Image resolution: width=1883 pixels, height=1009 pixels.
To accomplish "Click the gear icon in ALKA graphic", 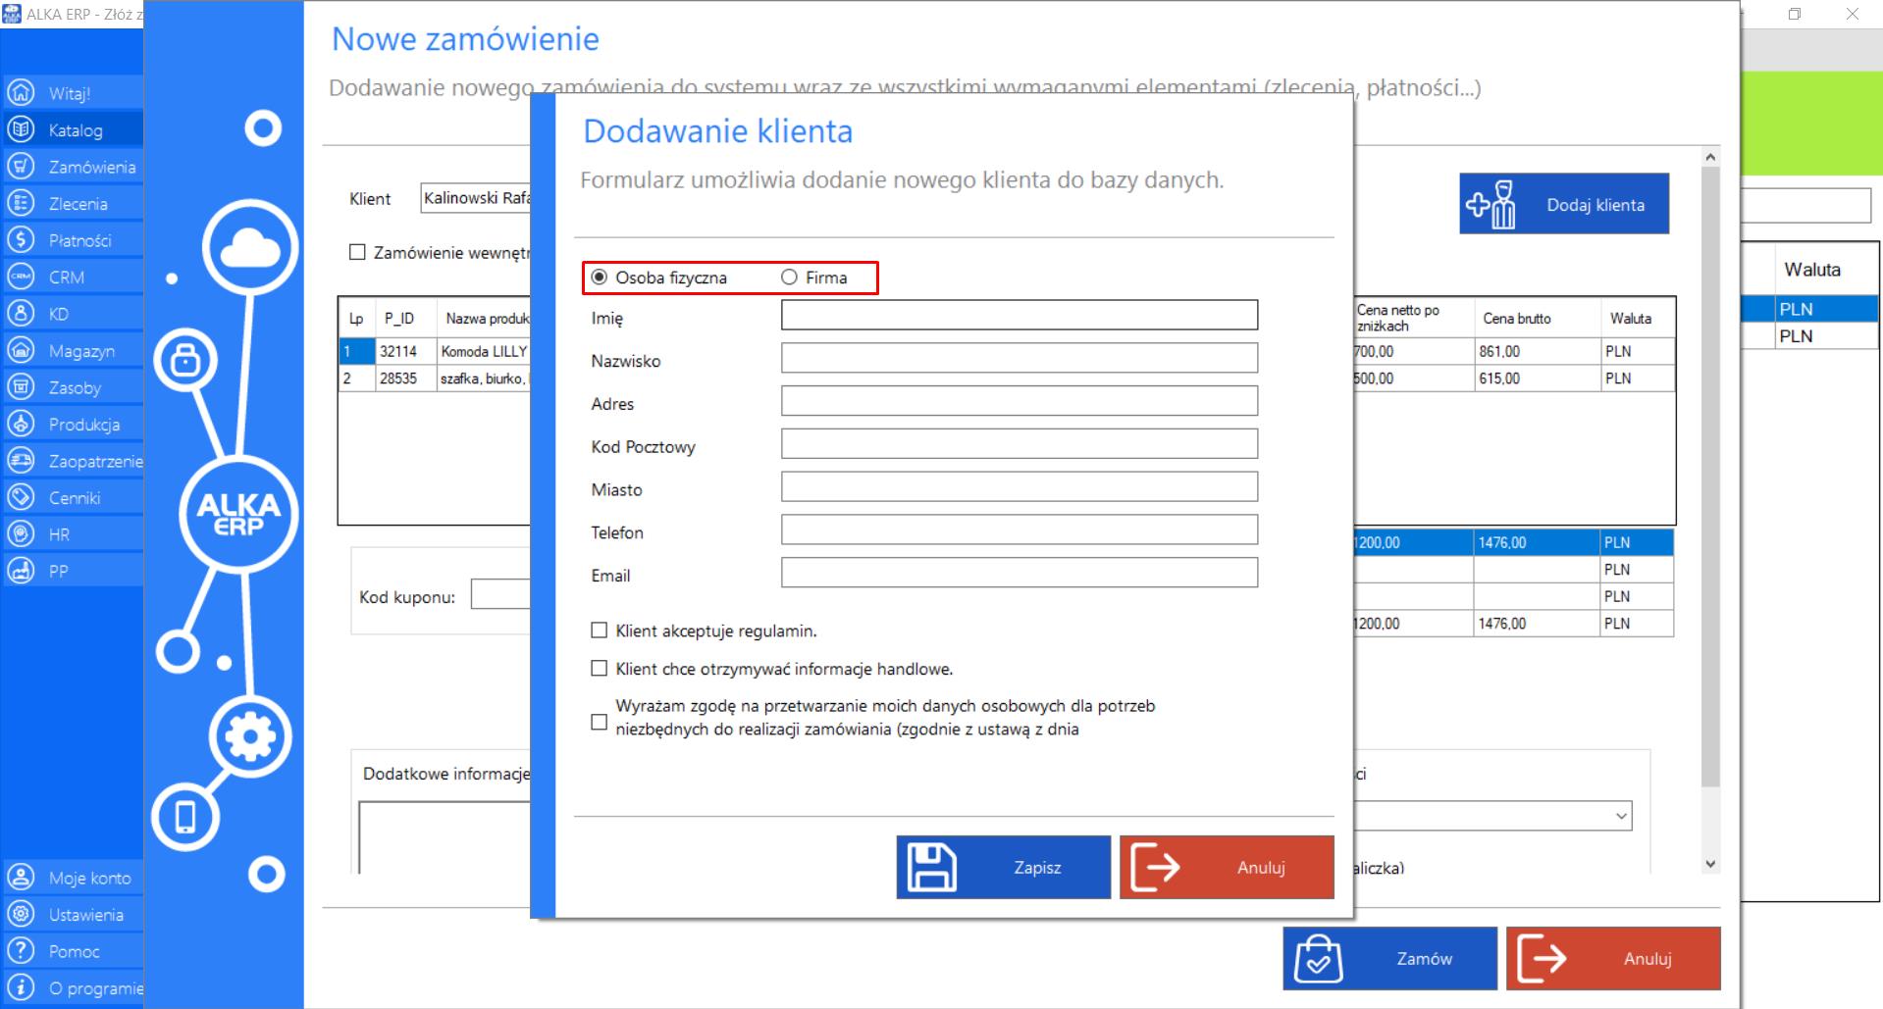I will pos(250,736).
